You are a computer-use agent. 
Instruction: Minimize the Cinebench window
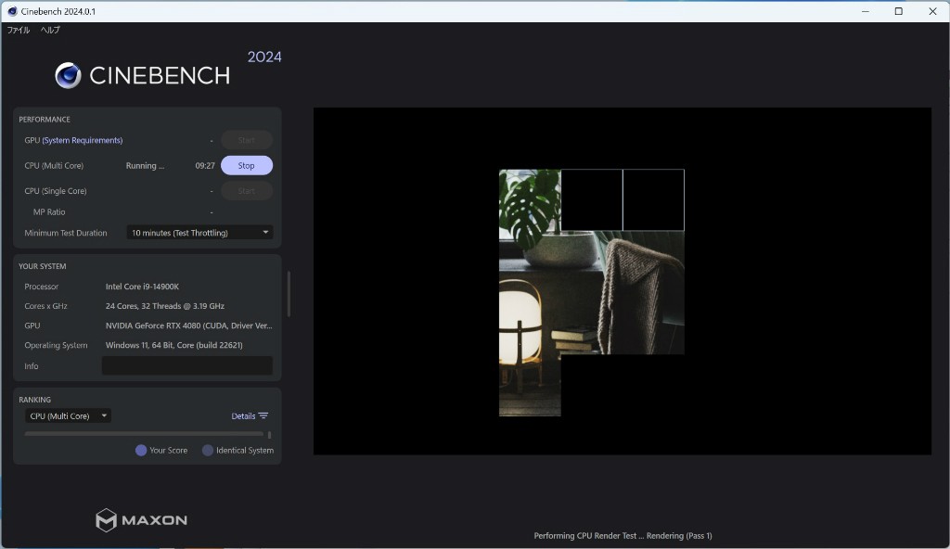(x=864, y=11)
